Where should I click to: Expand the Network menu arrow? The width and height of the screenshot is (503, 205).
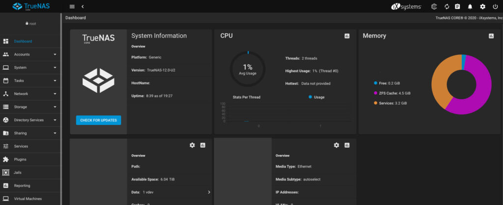tap(55, 94)
